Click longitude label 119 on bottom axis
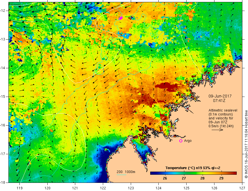Viewport: 248px width, 191px height. (x=20, y=188)
